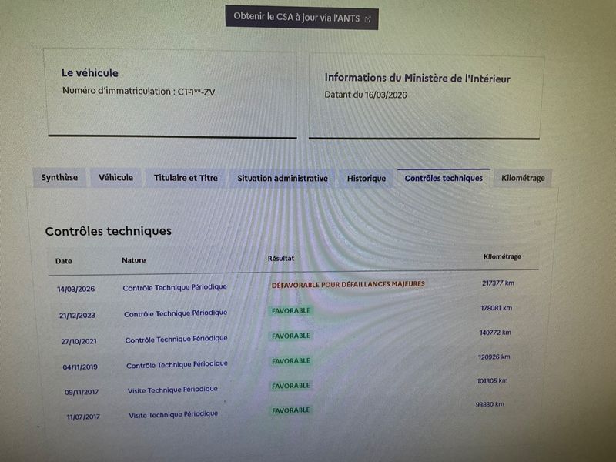Select the date 11/07/2017

click(83, 417)
